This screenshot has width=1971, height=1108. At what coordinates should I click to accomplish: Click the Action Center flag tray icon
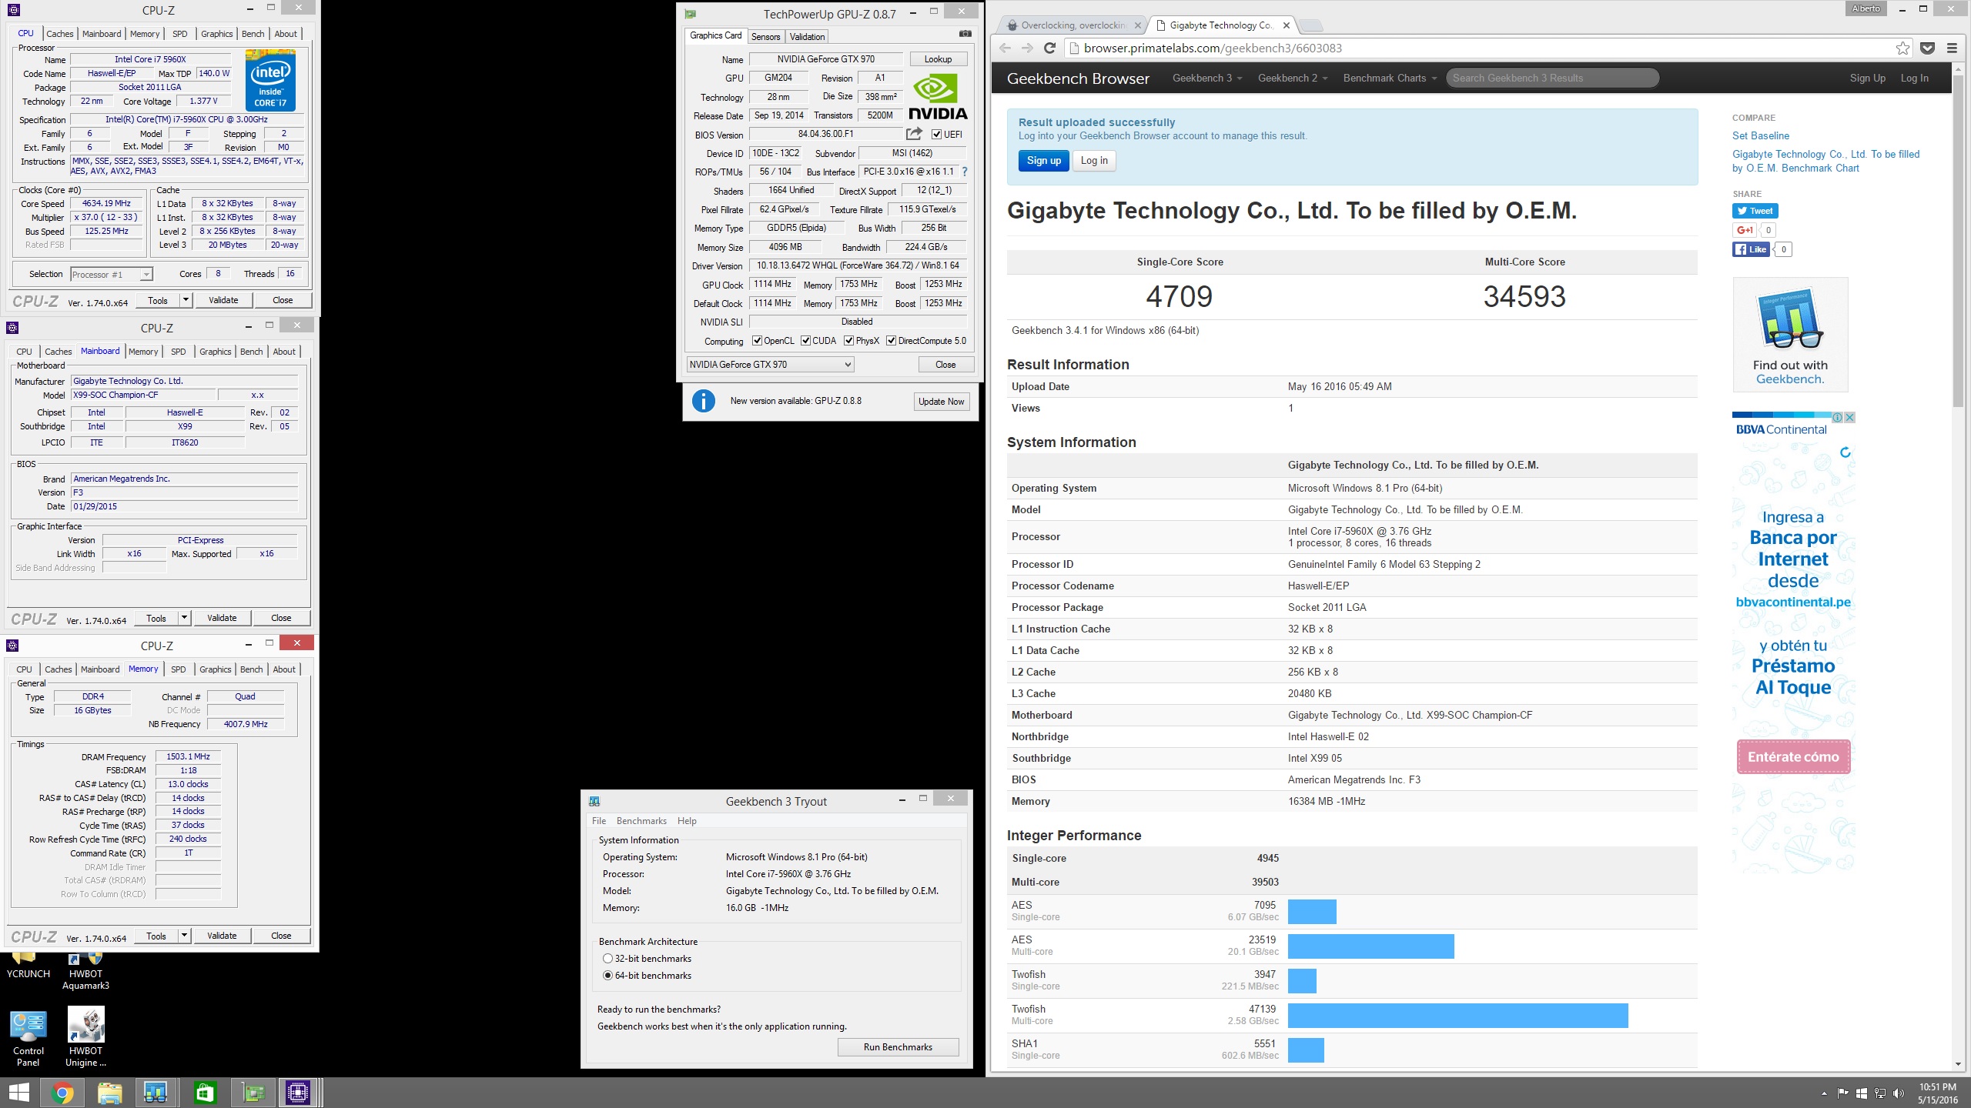(1842, 1093)
